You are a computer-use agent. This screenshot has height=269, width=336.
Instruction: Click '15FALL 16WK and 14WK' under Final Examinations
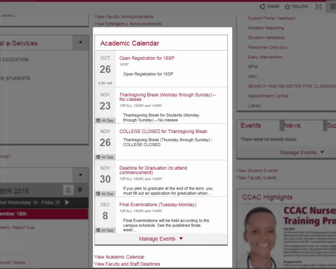[141, 211]
